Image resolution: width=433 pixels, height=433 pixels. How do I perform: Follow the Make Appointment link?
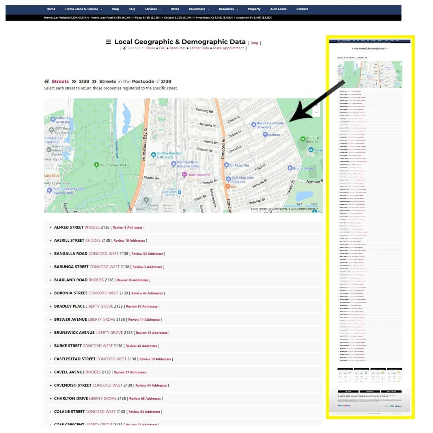tap(228, 48)
